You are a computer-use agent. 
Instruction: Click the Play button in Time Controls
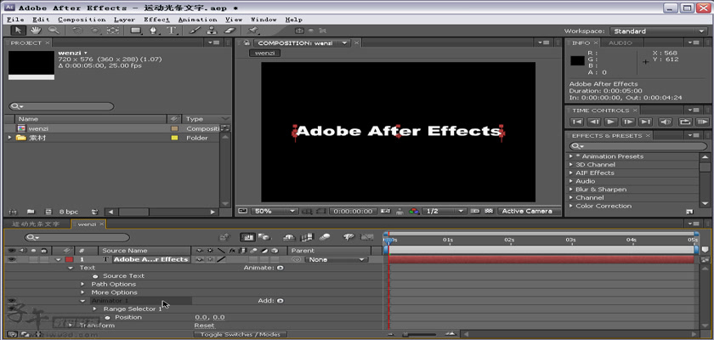[611, 122]
